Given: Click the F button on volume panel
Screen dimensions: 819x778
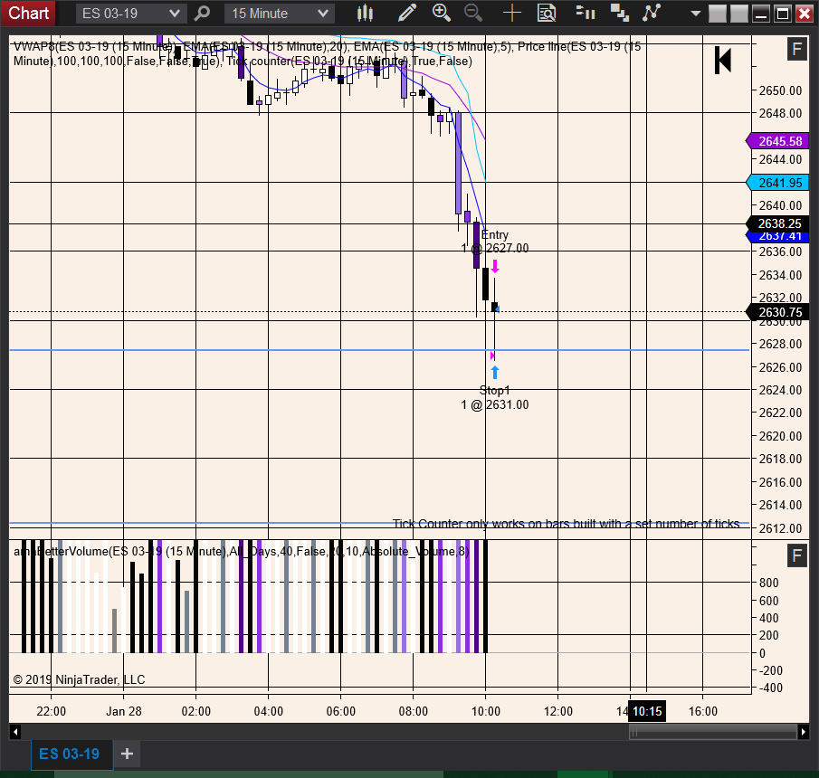Looking at the screenshot, I should pyautogui.click(x=796, y=555).
